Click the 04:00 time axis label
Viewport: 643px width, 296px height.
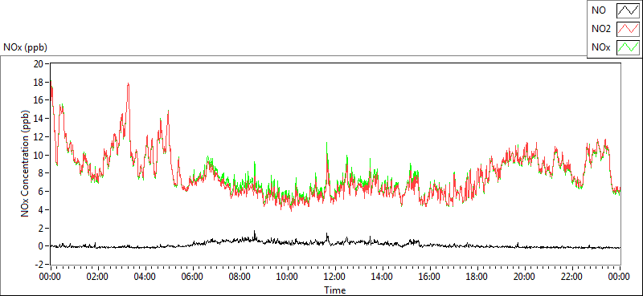point(145,277)
